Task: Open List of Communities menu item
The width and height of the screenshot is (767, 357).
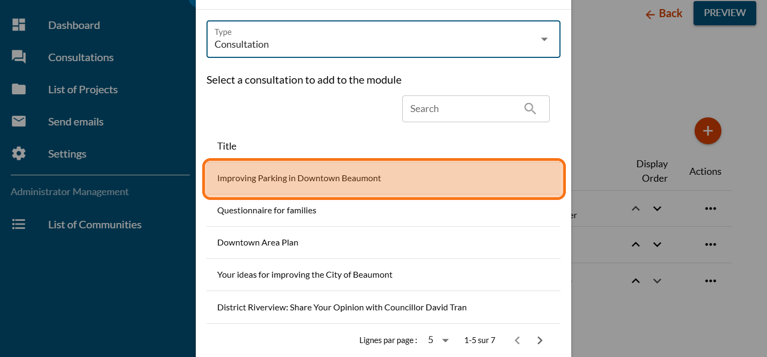Action: pos(94,225)
